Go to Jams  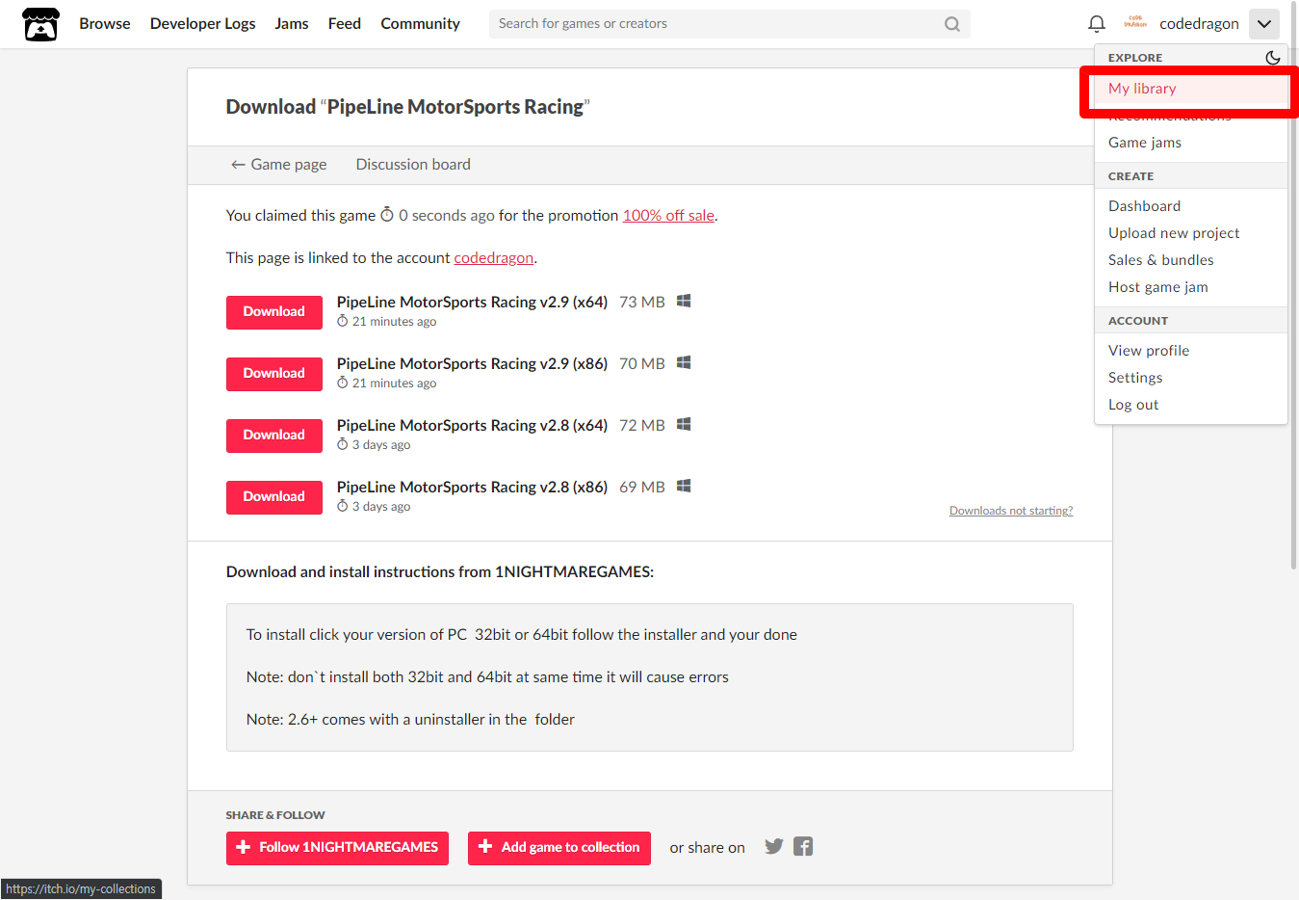point(292,24)
